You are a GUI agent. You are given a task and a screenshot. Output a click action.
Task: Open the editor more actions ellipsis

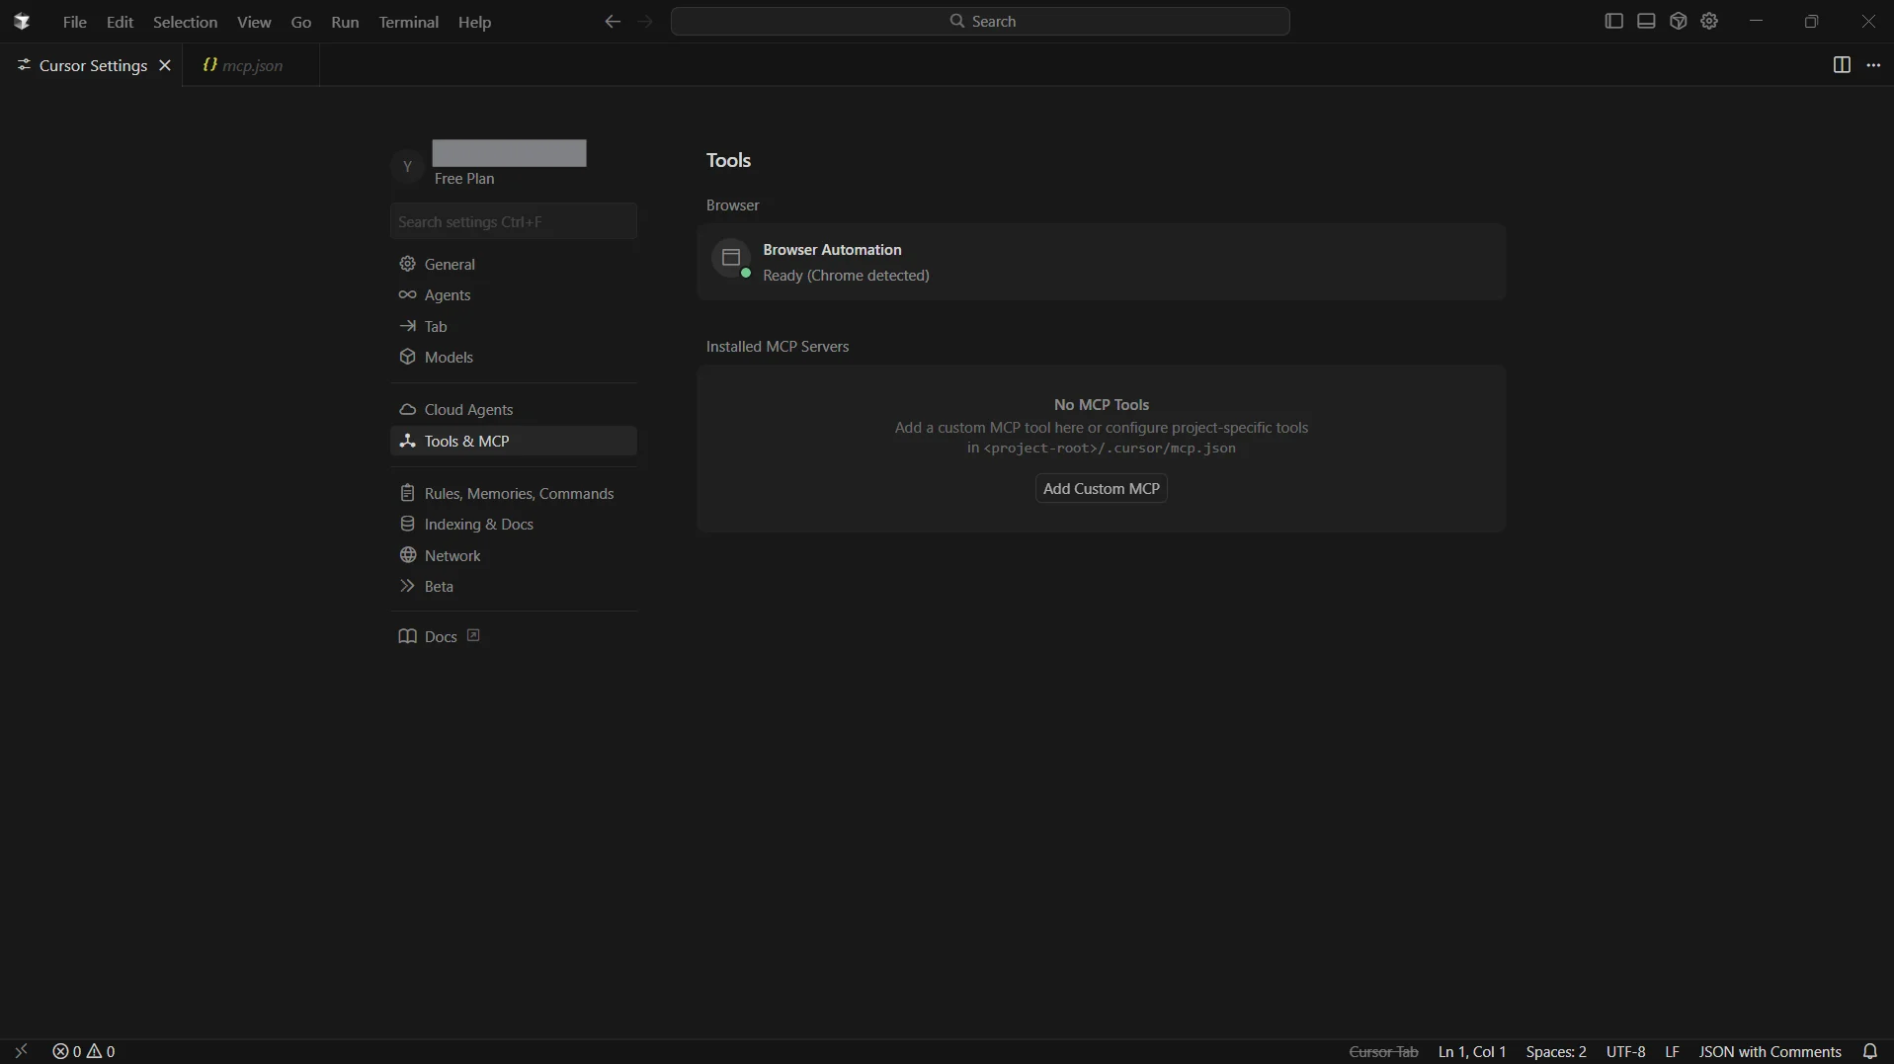click(x=1873, y=65)
